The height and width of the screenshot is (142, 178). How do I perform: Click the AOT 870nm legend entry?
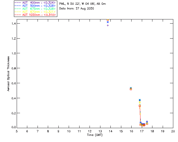pos(35,12)
